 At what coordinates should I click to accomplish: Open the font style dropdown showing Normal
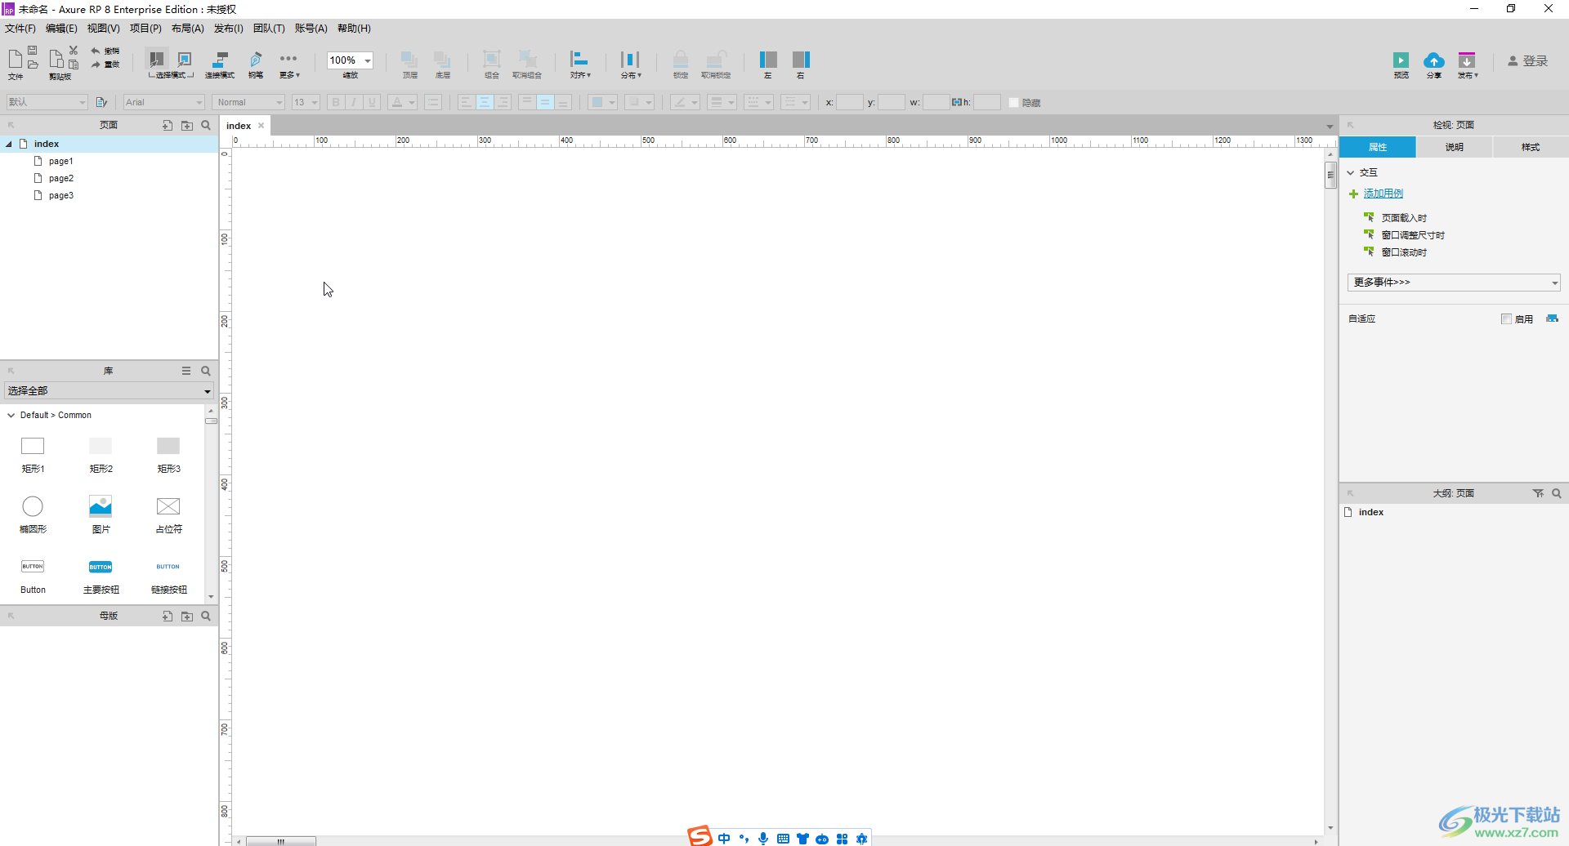(x=248, y=102)
